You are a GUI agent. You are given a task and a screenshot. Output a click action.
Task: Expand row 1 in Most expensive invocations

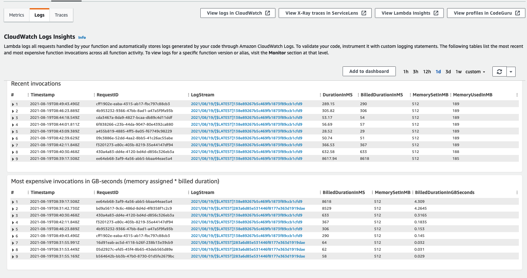pos(13,202)
